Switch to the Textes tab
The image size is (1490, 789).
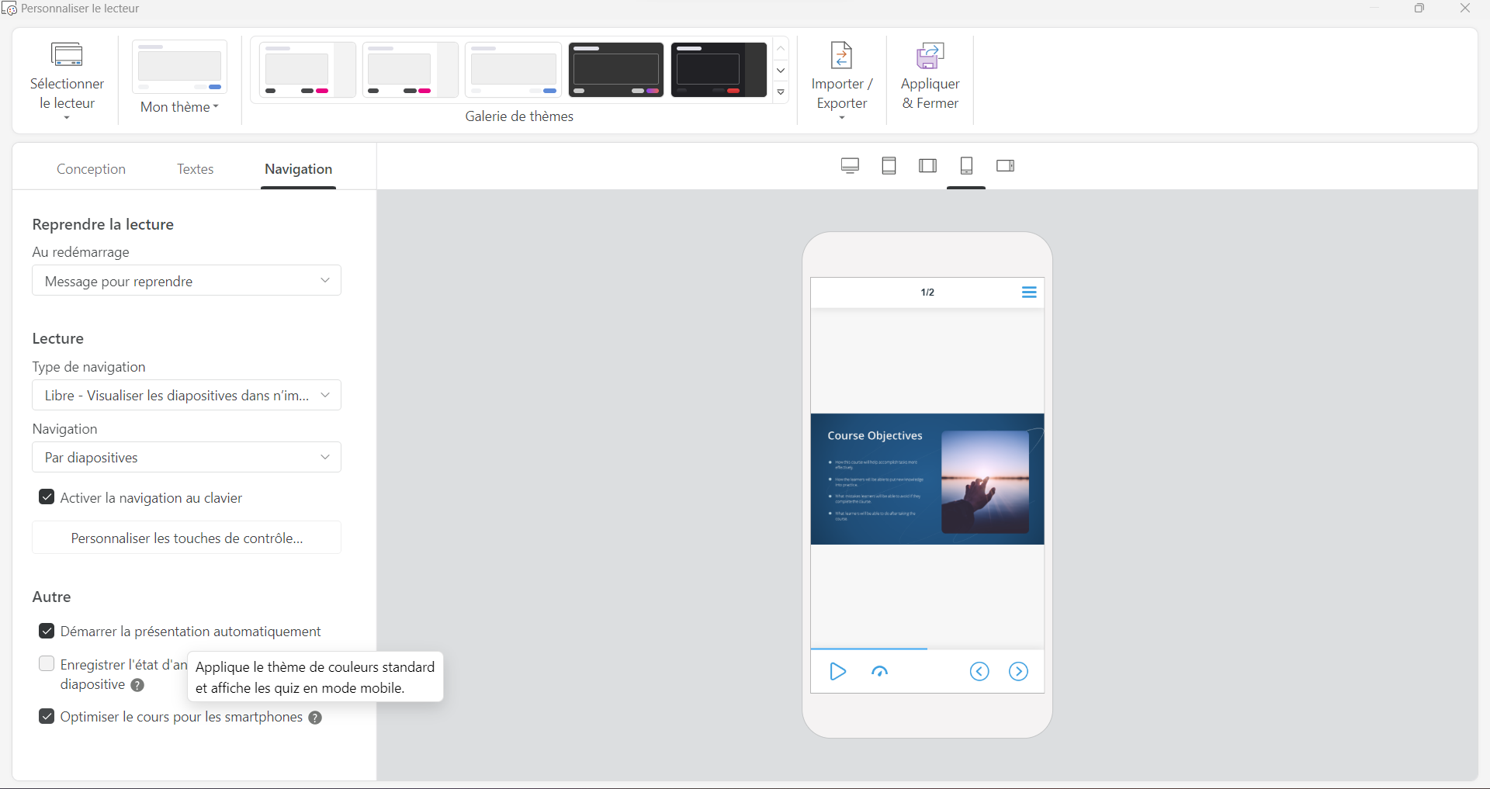[195, 169]
